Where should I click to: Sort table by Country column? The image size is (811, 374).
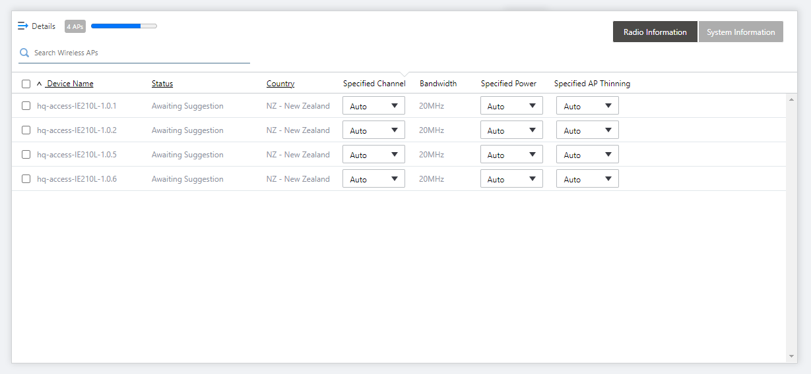click(x=280, y=84)
